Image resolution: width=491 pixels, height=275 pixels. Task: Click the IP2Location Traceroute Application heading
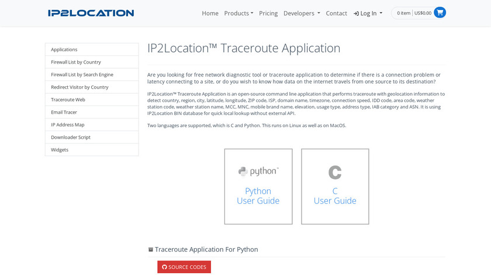[x=244, y=48]
